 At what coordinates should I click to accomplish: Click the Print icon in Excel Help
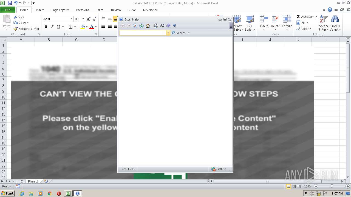pyautogui.click(x=156, y=26)
